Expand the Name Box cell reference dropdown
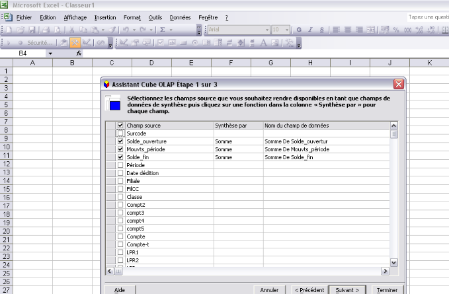The width and height of the screenshot is (449, 294). 50,54
